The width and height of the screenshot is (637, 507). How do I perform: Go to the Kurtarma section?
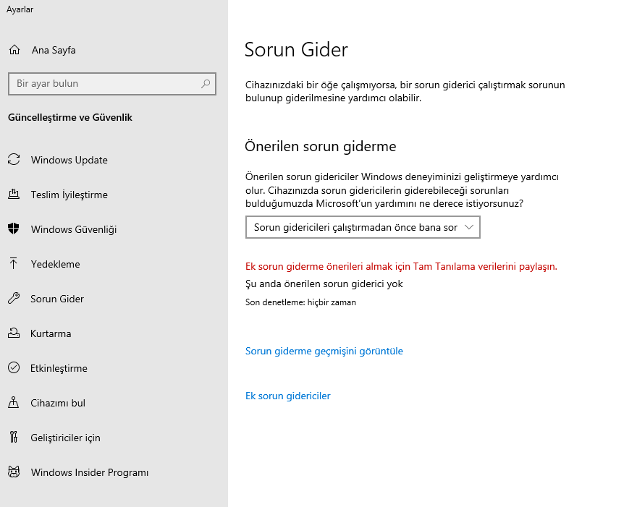point(51,333)
